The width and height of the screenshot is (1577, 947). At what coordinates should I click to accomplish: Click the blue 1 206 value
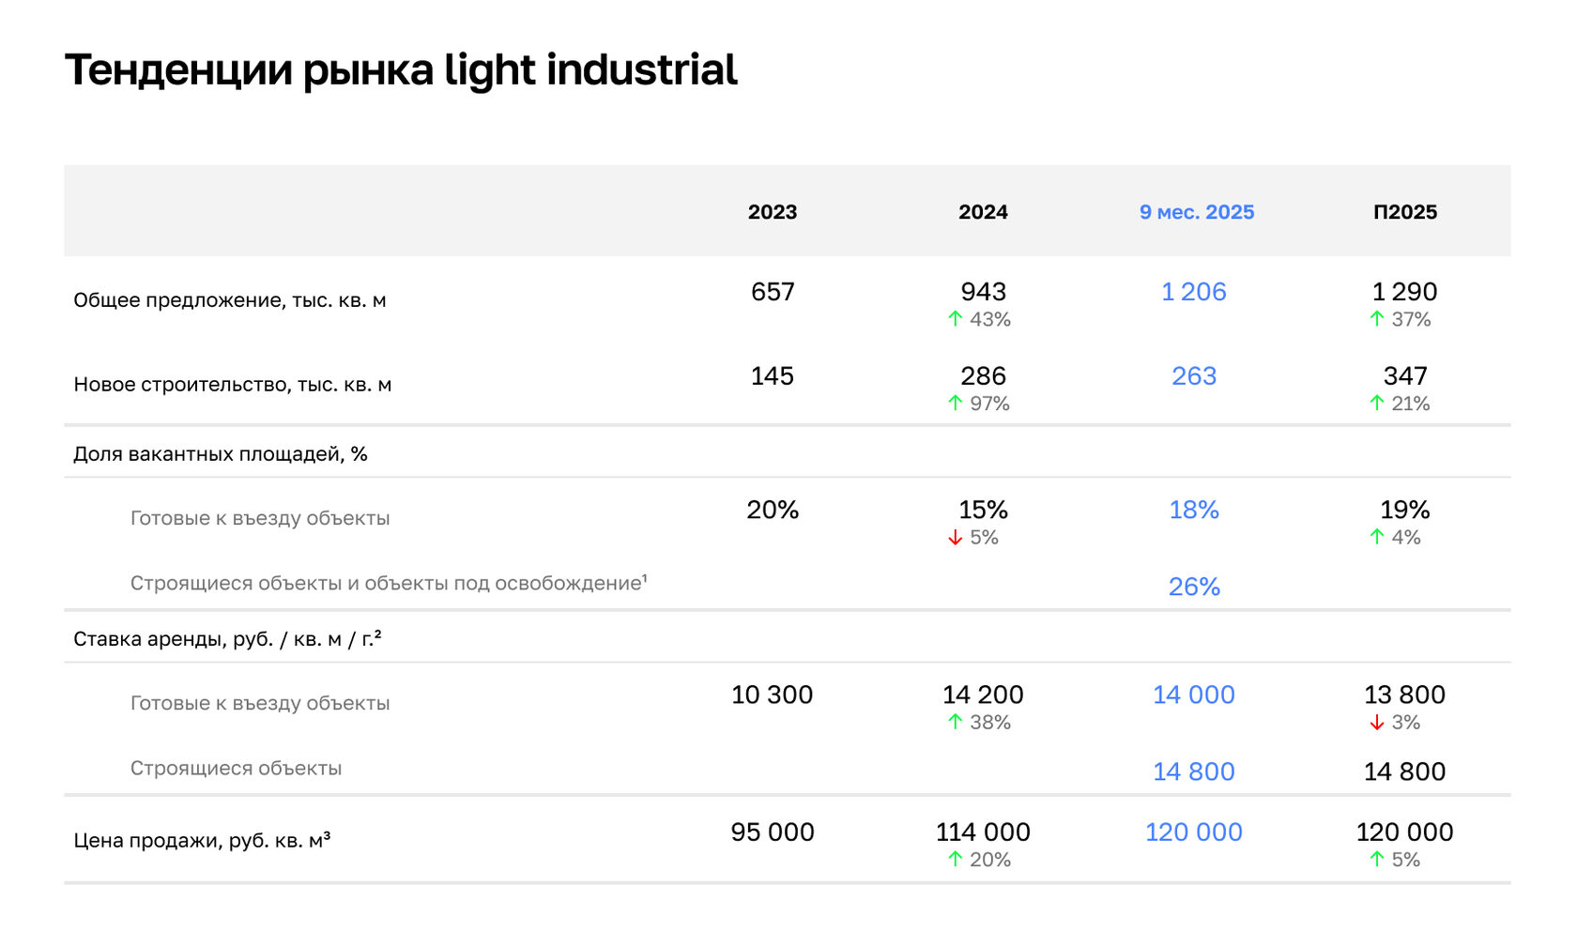(1194, 292)
